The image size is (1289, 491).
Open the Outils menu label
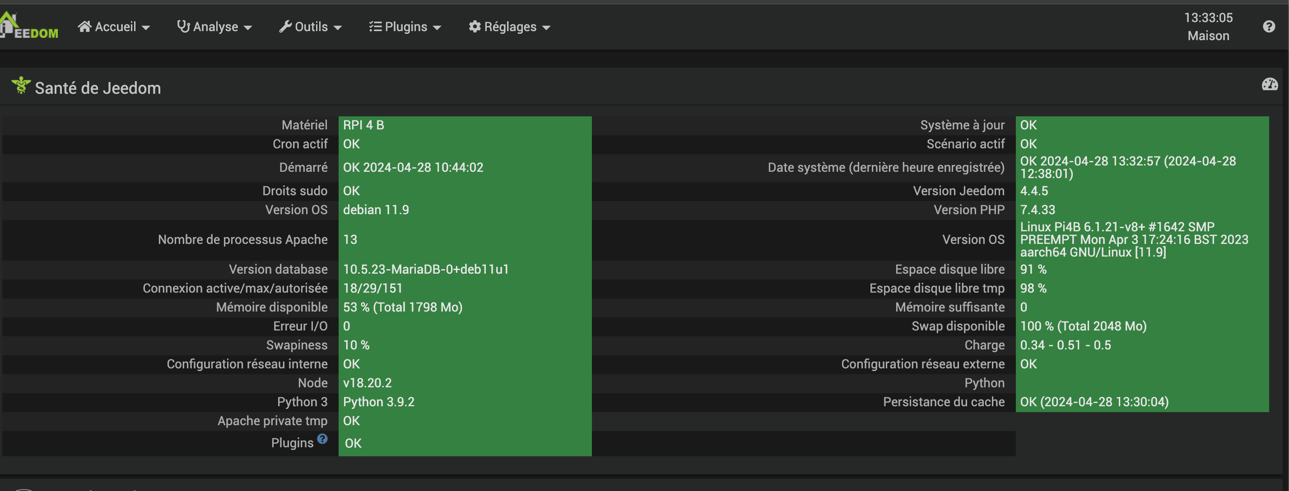[x=311, y=27]
